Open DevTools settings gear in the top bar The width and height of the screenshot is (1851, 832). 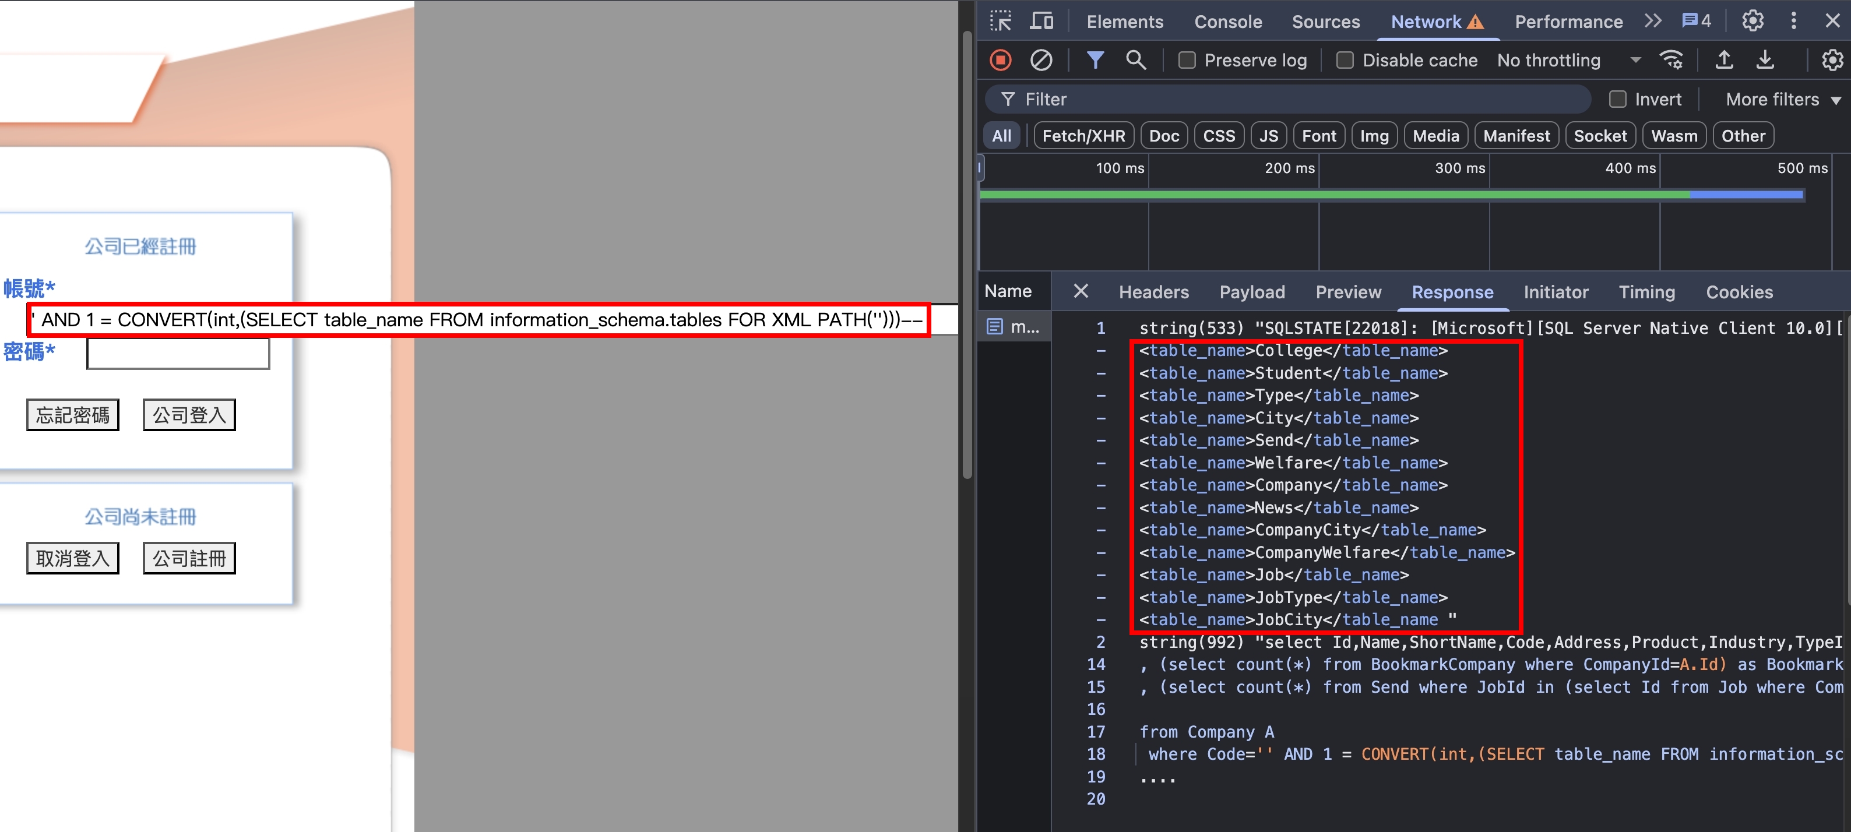(1753, 22)
